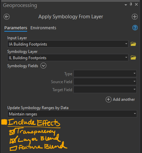Toggle the hand-drawn Layer Blend checkbox
The image size is (142, 153).
click(x=13, y=140)
